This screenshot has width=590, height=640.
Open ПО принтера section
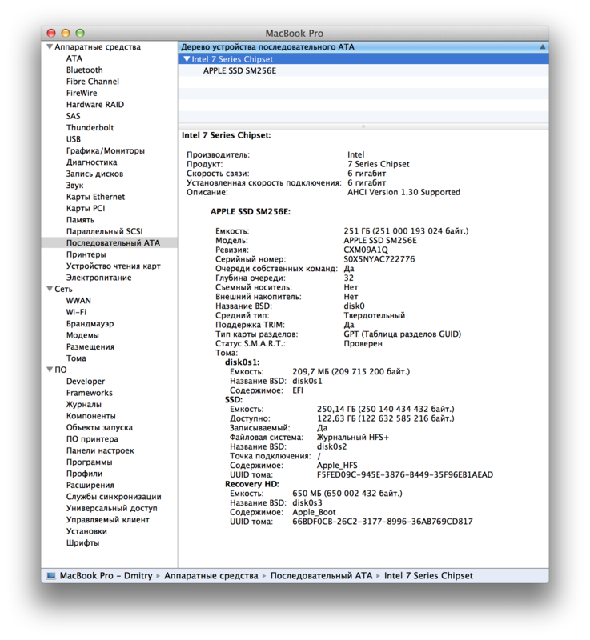(x=92, y=438)
